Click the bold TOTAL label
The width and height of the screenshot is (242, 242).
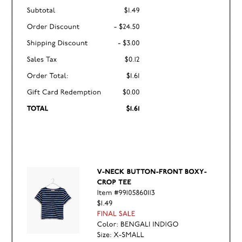(38, 108)
